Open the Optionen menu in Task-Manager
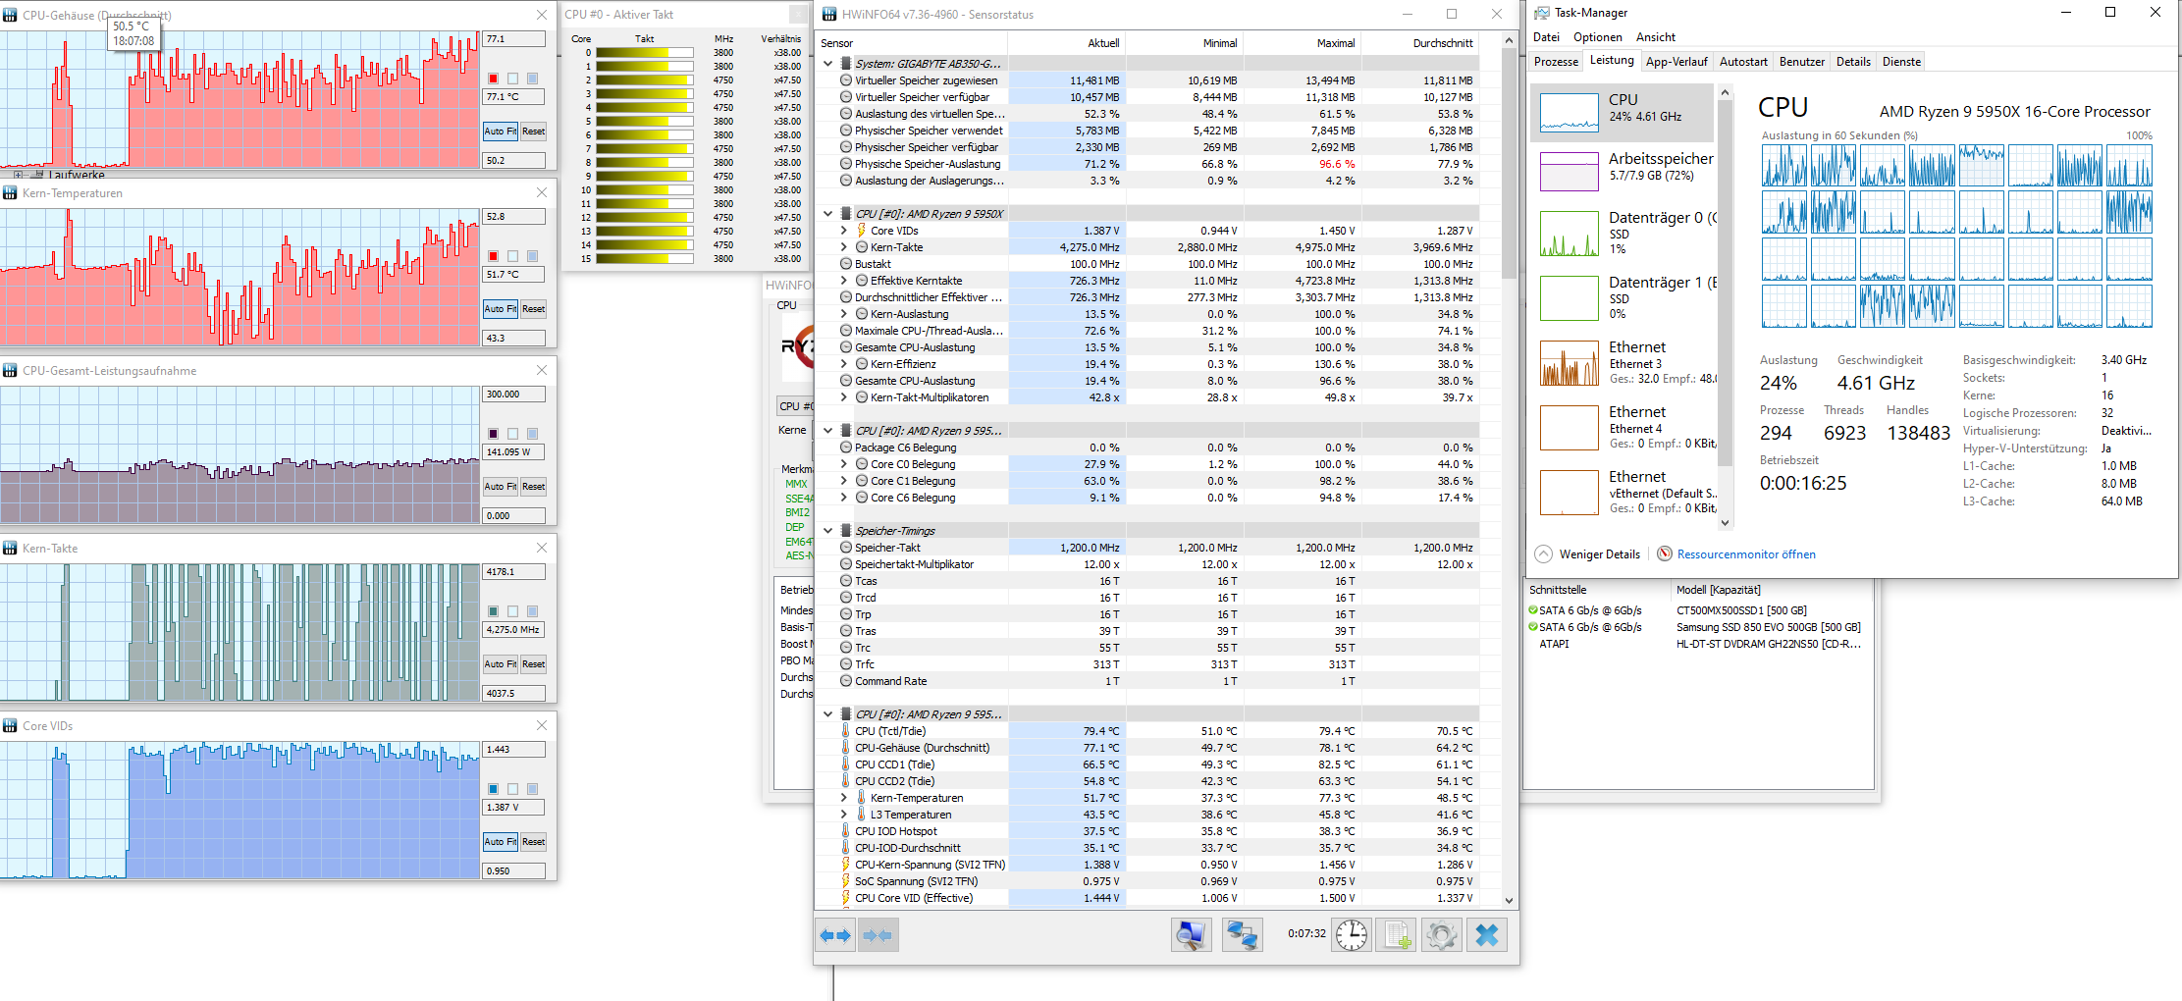 point(1597,37)
